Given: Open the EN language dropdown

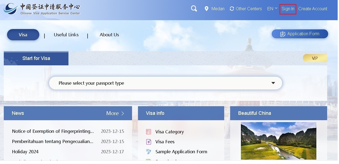Looking at the screenshot, I should point(272,9).
